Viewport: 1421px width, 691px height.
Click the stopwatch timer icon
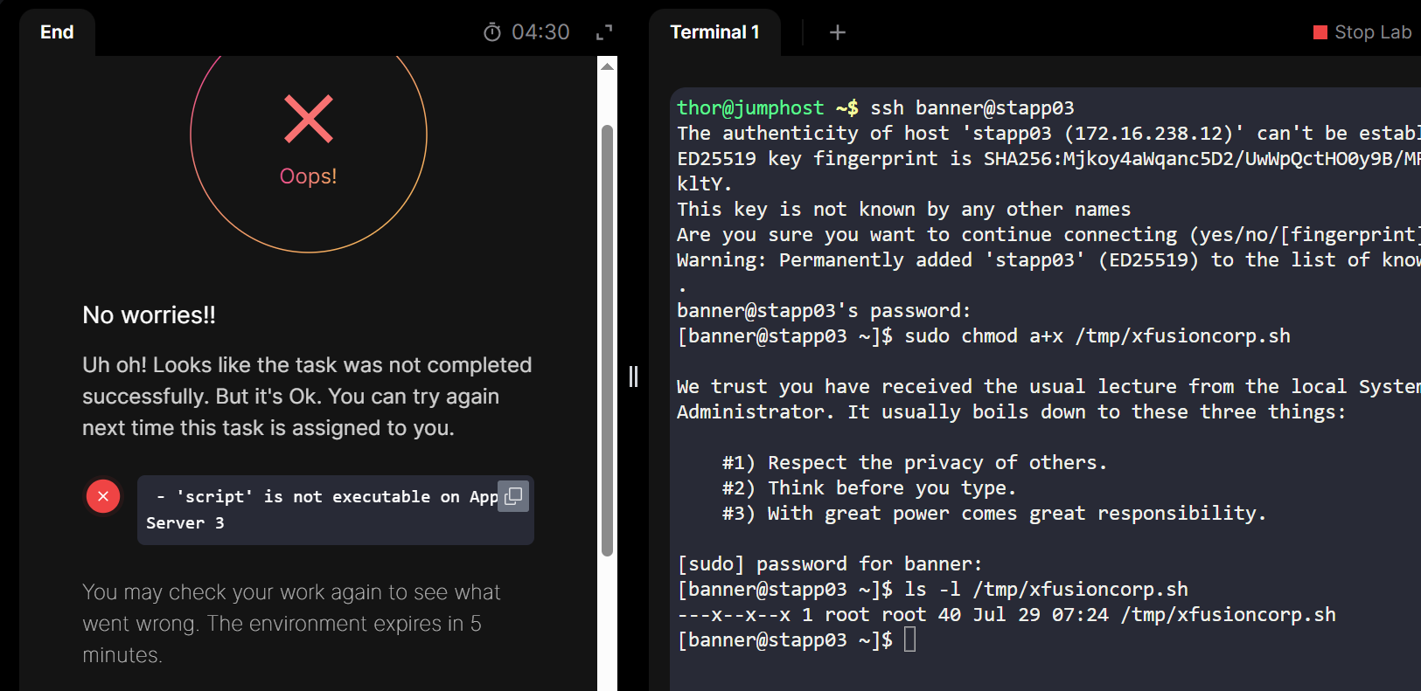tap(492, 32)
